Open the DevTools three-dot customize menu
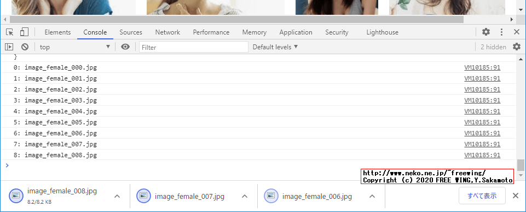The image size is (526, 212). 501,32
